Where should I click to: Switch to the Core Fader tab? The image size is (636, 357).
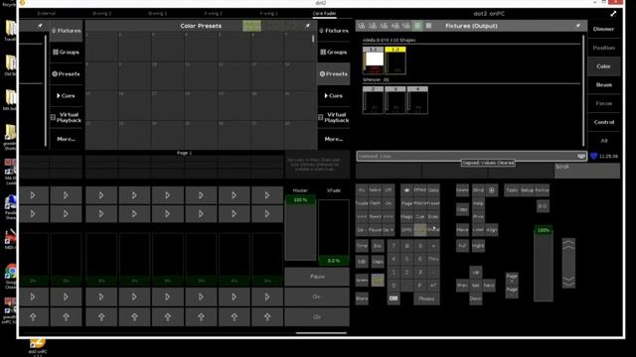click(324, 13)
